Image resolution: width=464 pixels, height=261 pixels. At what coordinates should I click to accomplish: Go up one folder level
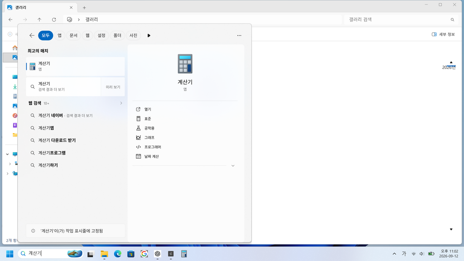(39, 19)
